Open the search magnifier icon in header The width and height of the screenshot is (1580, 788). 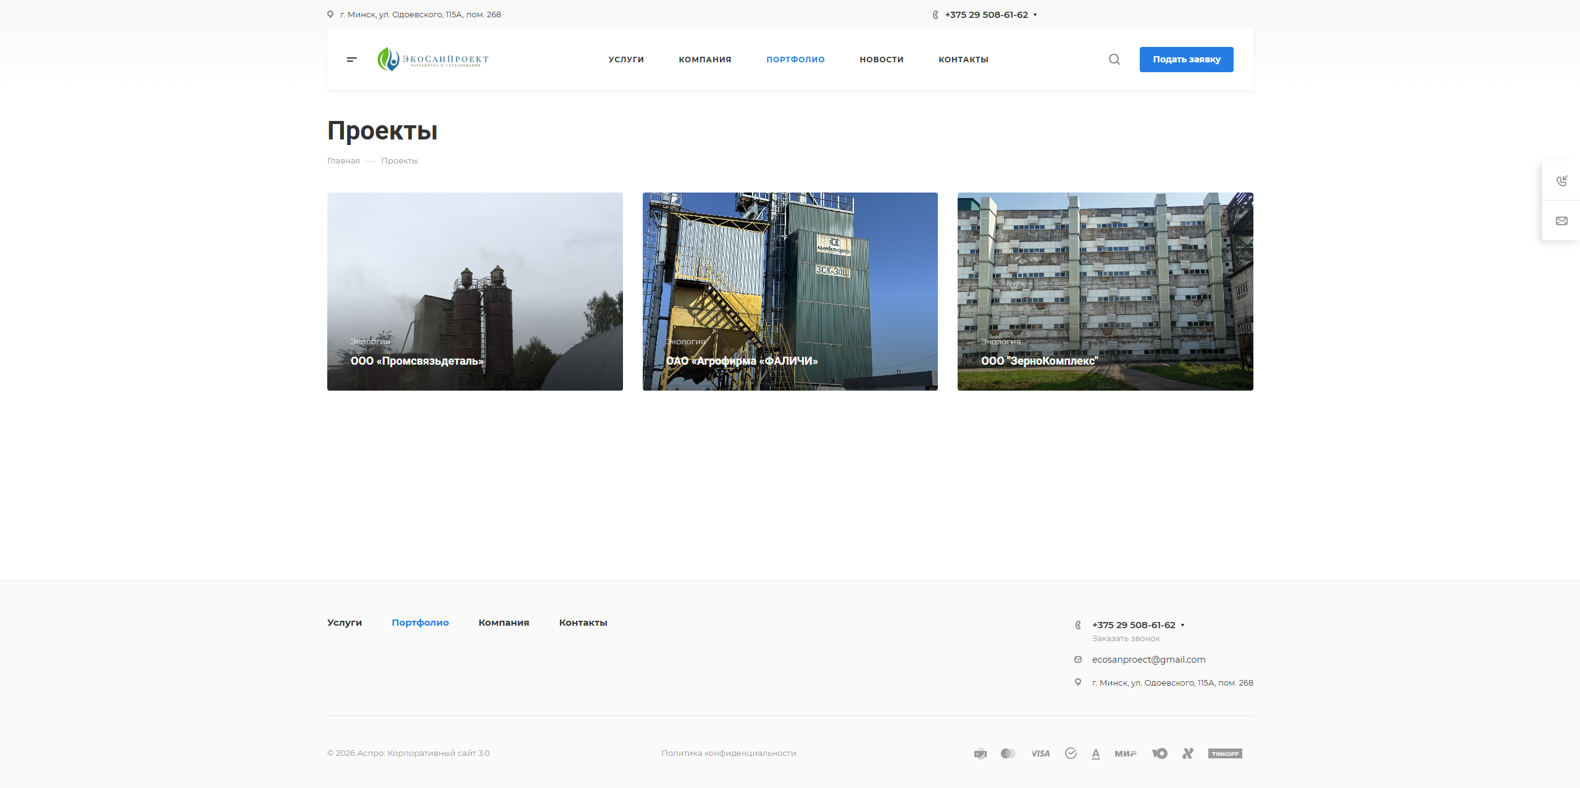tap(1114, 59)
